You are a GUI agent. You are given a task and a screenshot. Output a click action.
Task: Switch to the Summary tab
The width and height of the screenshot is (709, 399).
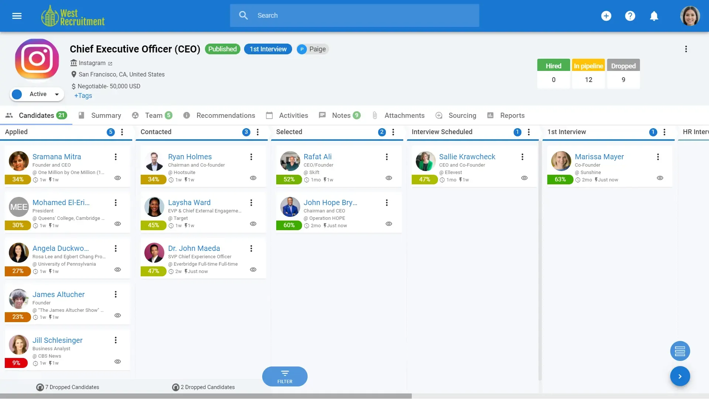(x=106, y=116)
